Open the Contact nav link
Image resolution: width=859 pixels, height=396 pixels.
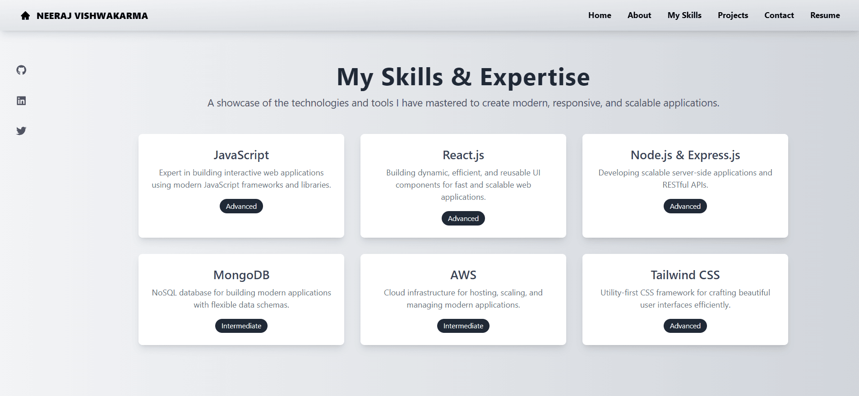pos(779,15)
